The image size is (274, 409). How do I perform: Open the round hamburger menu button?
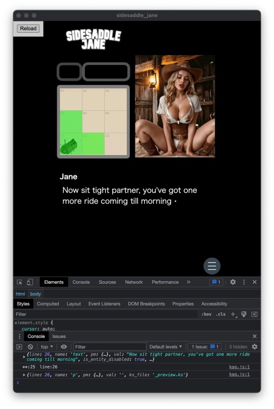coord(212,266)
